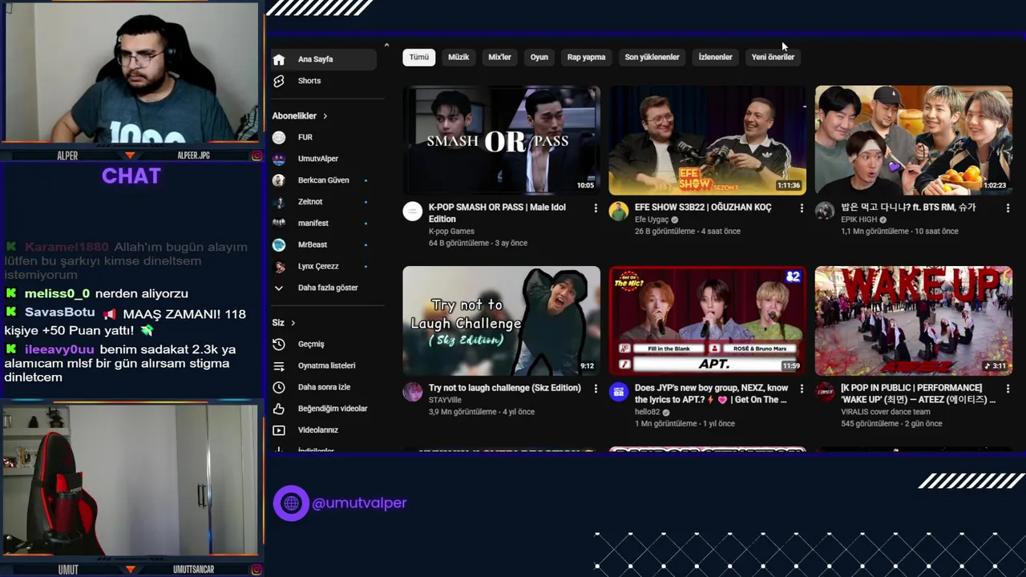
Task: Click the @umutvalper handle text
Action: point(360,503)
